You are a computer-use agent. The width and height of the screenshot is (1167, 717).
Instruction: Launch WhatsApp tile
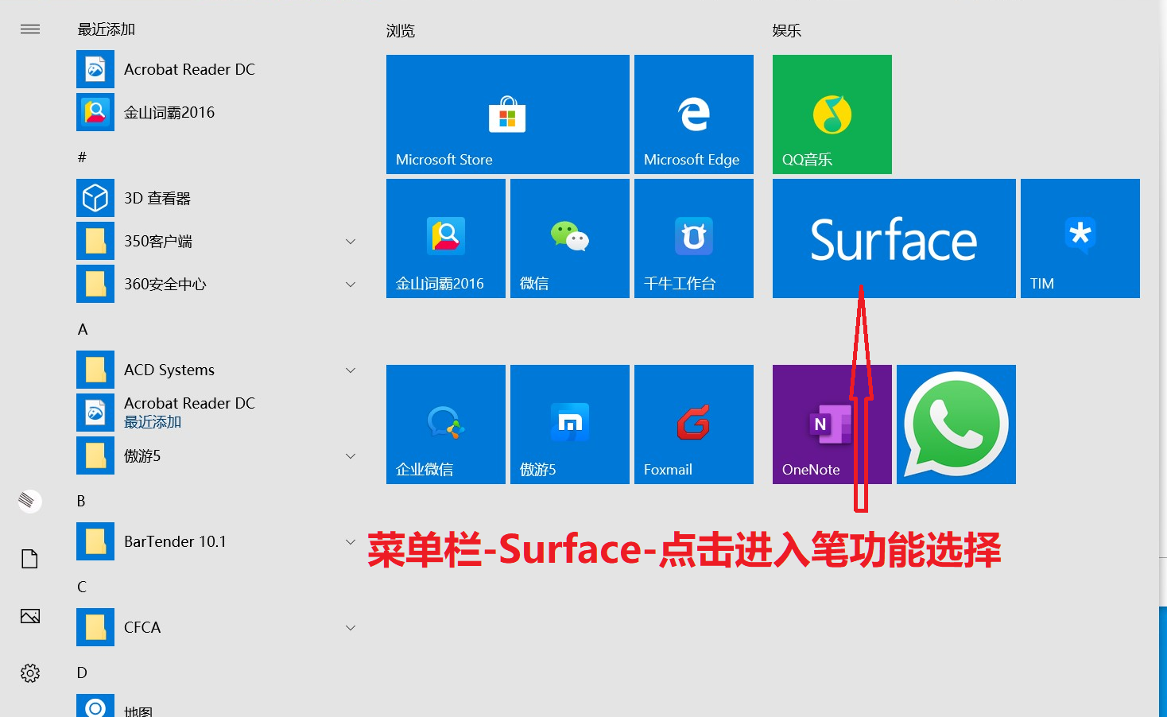coord(955,424)
